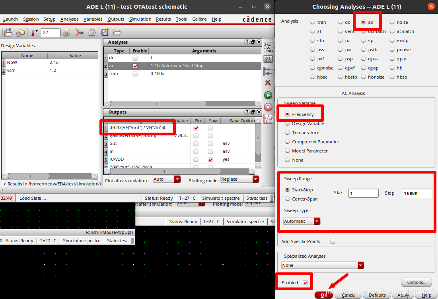Click the Load State folder icon in toolbar
This screenshot has width=438, height=299.
8,32
